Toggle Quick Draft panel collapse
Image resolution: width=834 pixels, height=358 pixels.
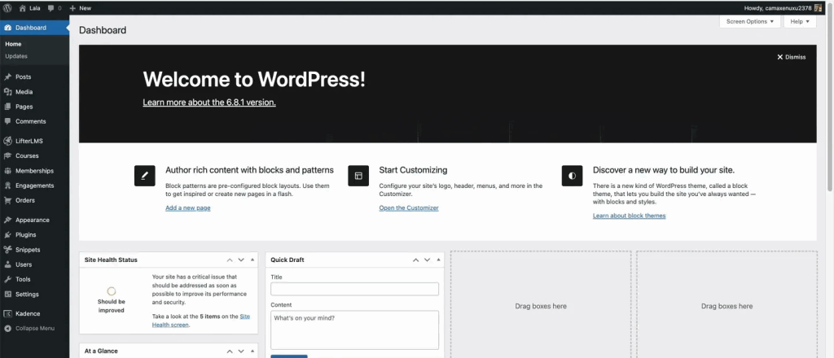[x=439, y=260]
